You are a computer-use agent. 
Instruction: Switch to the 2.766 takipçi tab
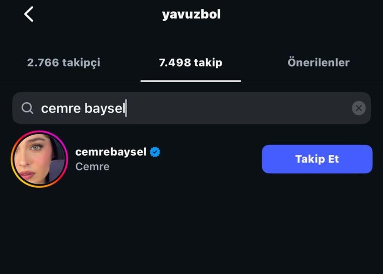(64, 62)
